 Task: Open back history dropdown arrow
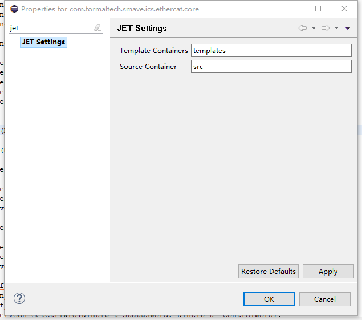[314, 28]
